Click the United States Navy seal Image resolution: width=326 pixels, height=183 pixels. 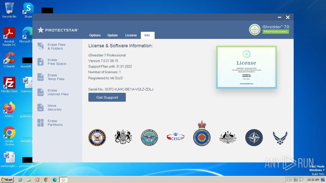click(97, 138)
